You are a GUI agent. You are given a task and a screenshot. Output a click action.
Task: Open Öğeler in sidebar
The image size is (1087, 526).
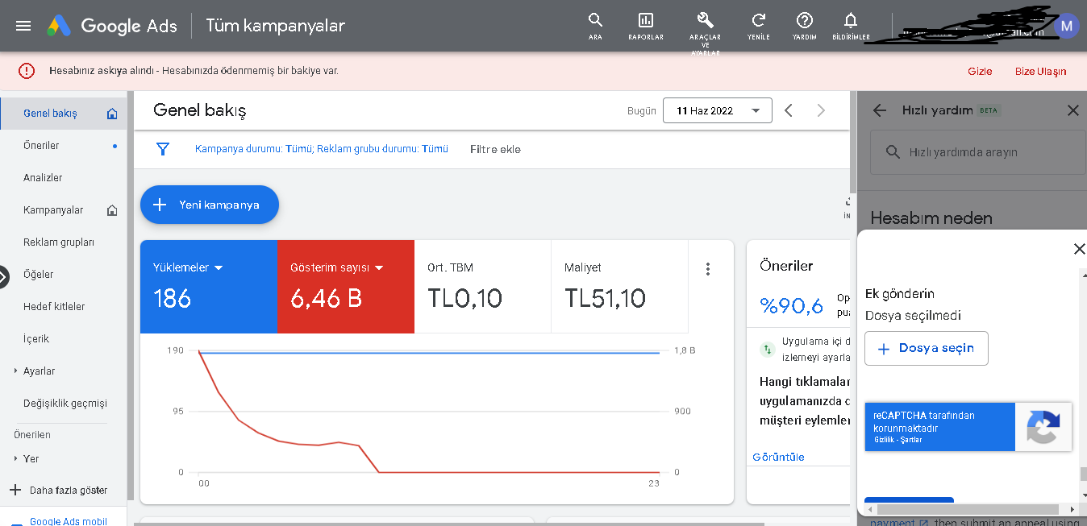click(x=38, y=275)
